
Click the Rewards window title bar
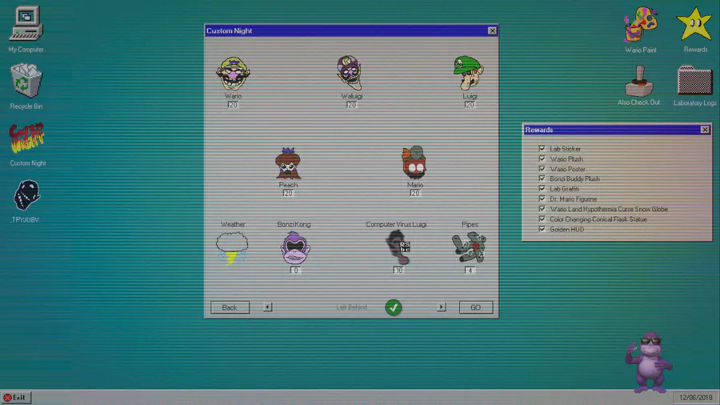617,130
